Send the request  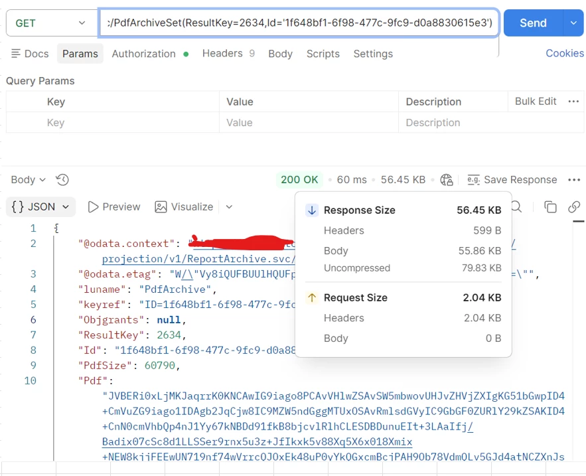532,23
